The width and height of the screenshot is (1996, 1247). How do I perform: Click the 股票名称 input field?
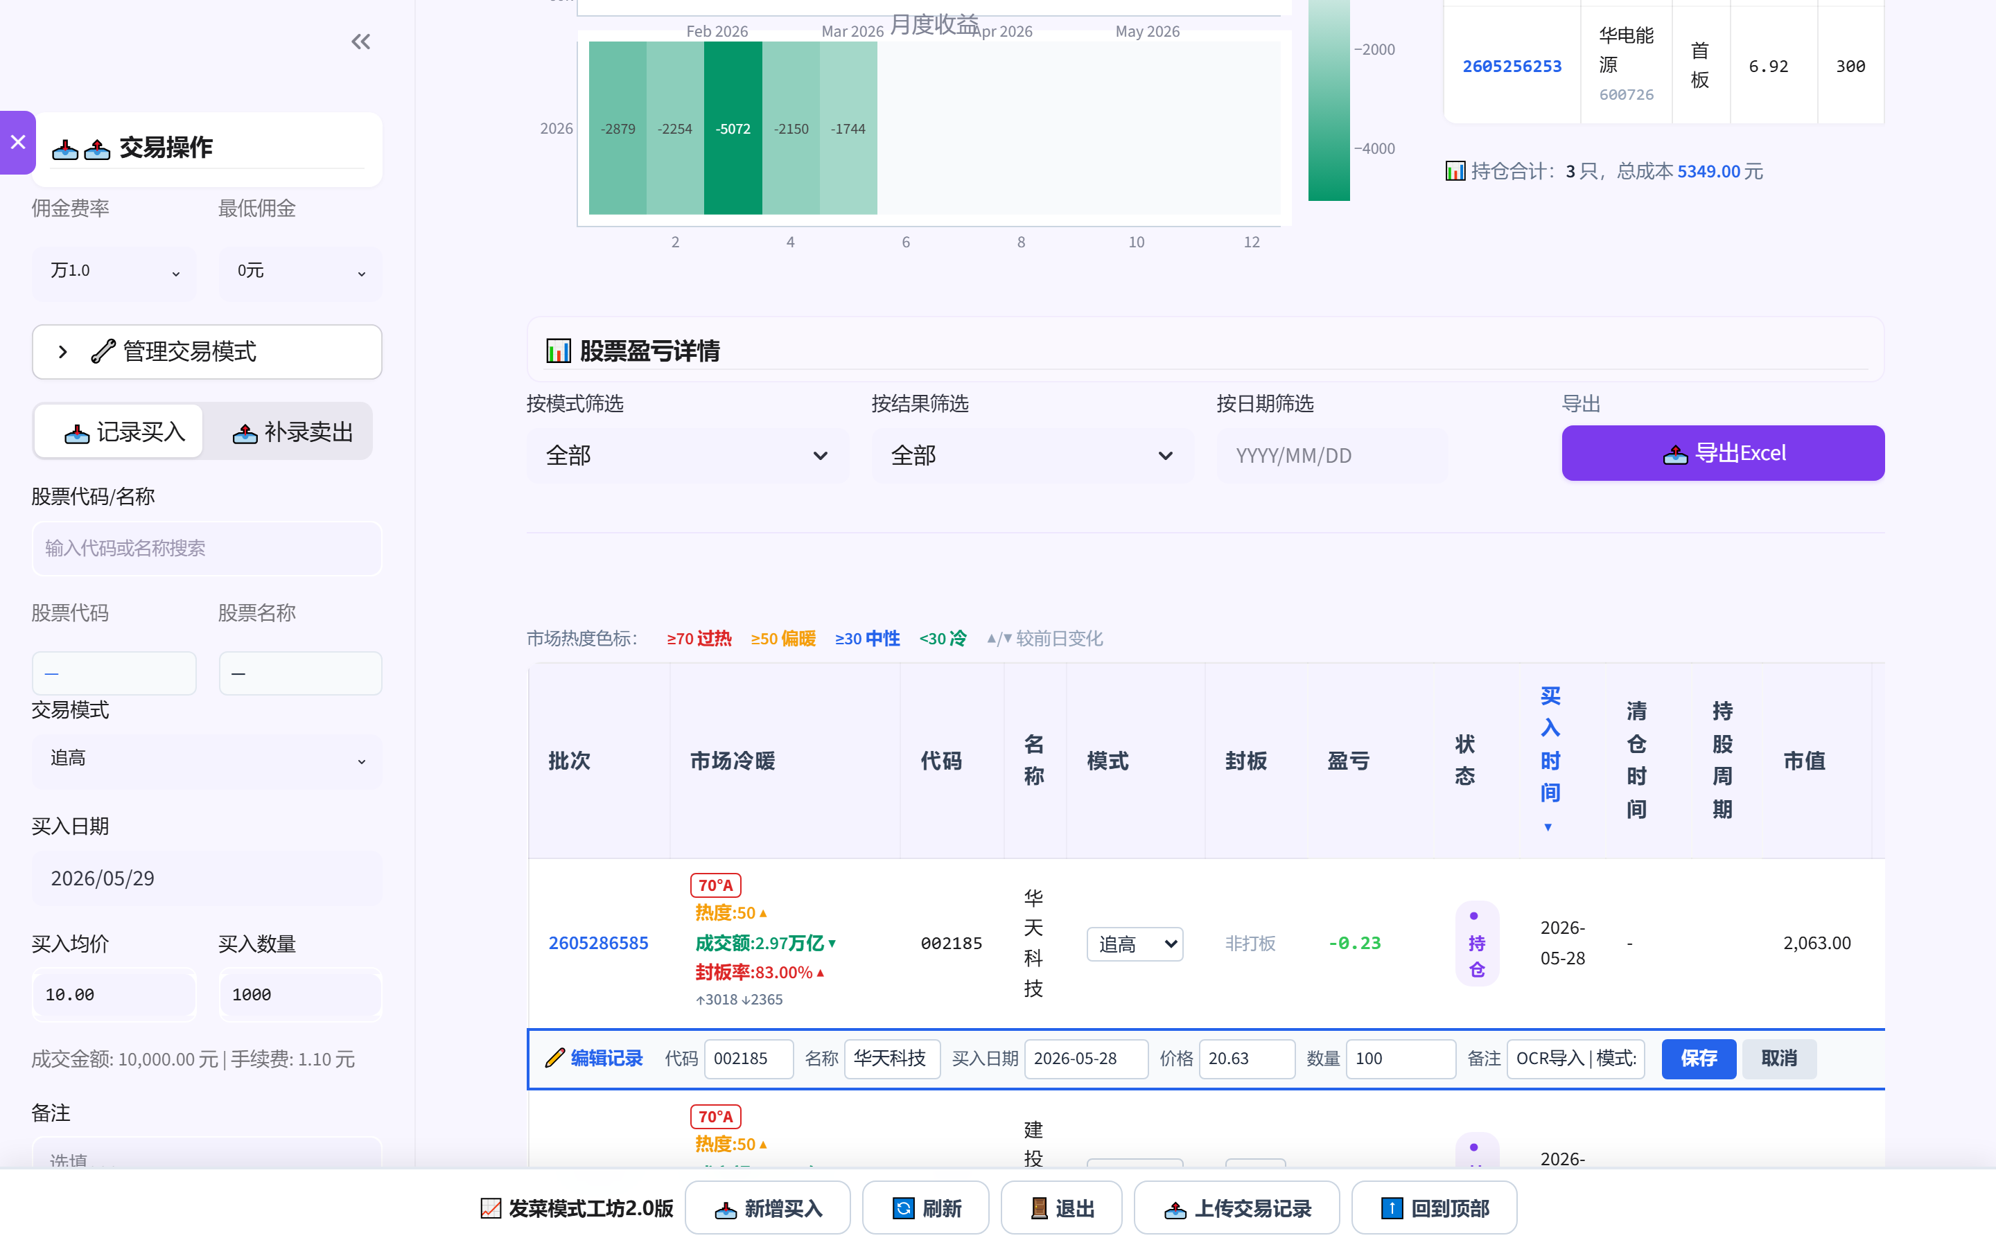(x=300, y=674)
